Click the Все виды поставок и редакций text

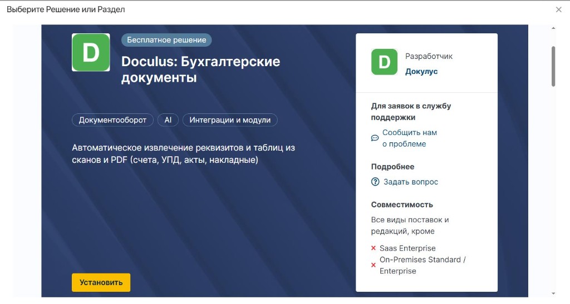coord(410,225)
